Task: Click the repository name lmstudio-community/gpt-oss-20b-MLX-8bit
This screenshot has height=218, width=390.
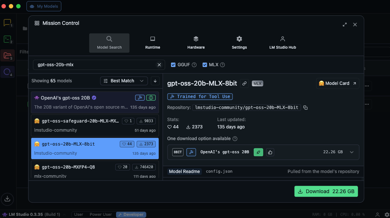Action: click(246, 108)
